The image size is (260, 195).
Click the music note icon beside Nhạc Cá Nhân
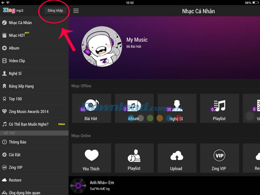pos(4,23)
